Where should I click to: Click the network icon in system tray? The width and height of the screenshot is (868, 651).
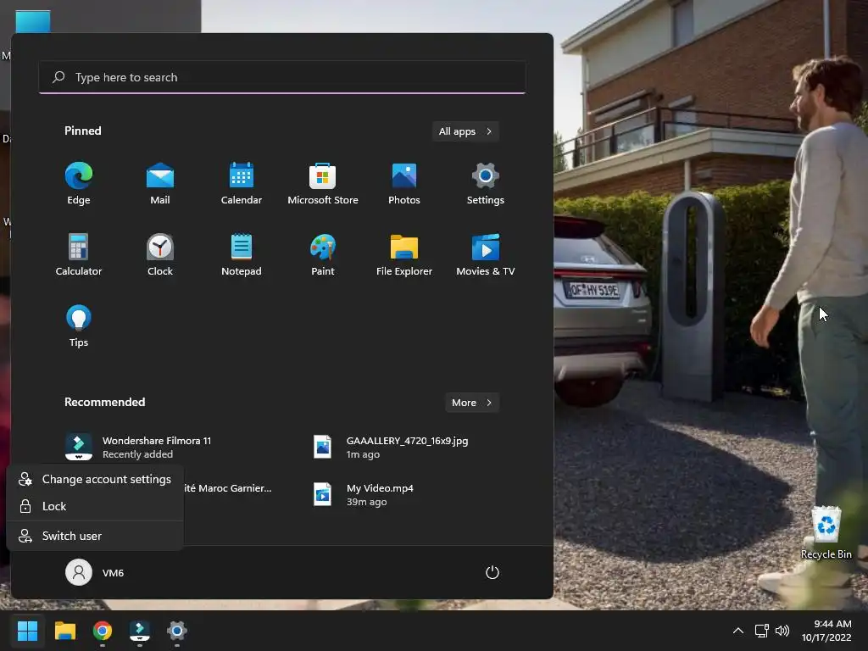(x=762, y=631)
